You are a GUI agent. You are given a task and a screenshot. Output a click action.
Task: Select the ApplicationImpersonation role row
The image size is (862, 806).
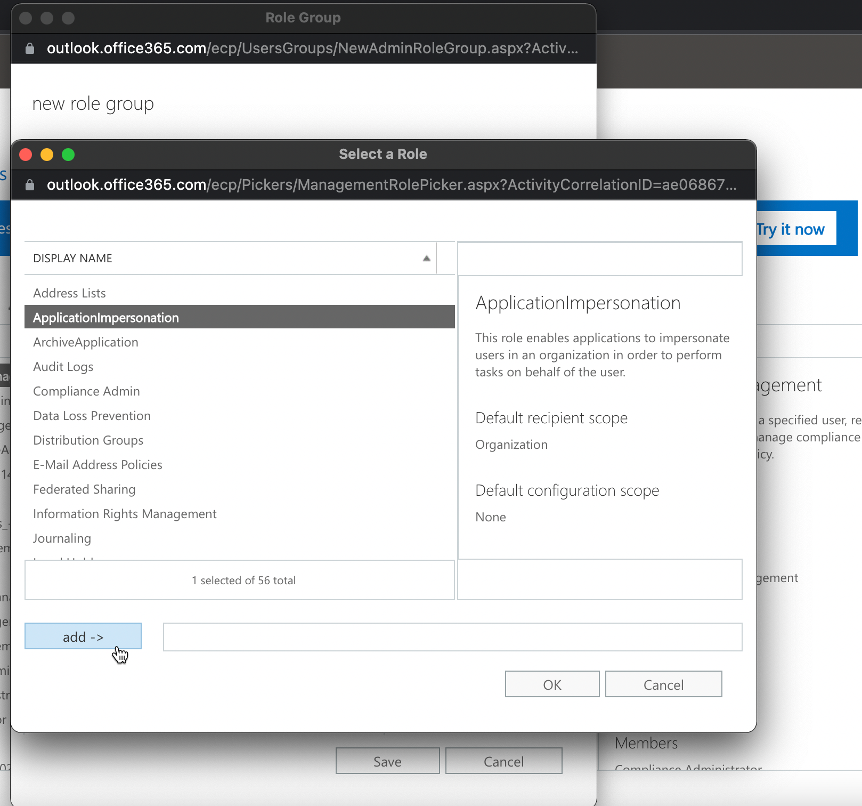coord(106,318)
